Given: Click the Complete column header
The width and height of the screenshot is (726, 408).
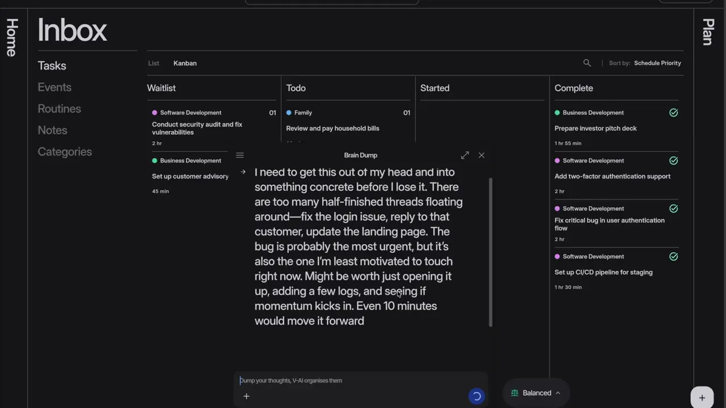Looking at the screenshot, I should (x=573, y=88).
